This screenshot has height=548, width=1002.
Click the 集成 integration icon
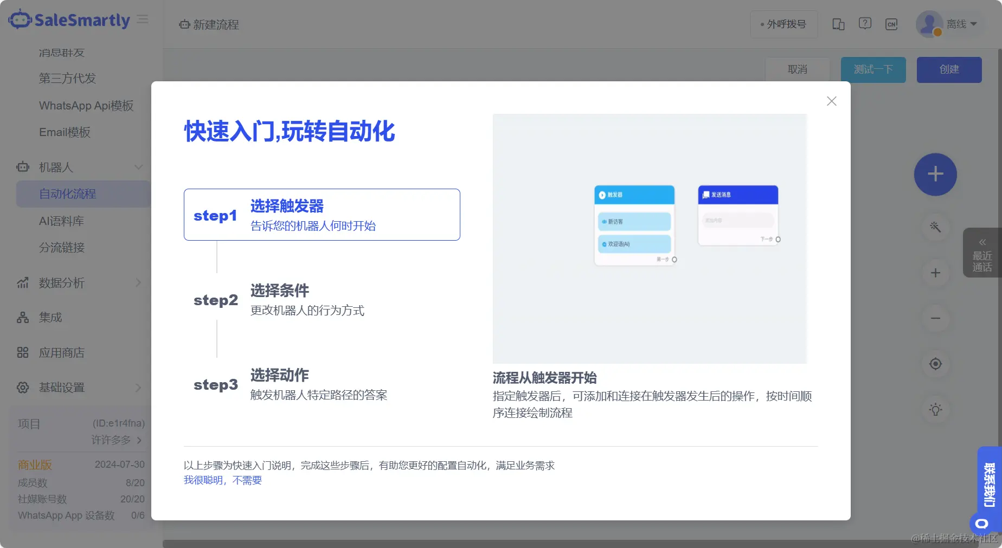(x=23, y=318)
